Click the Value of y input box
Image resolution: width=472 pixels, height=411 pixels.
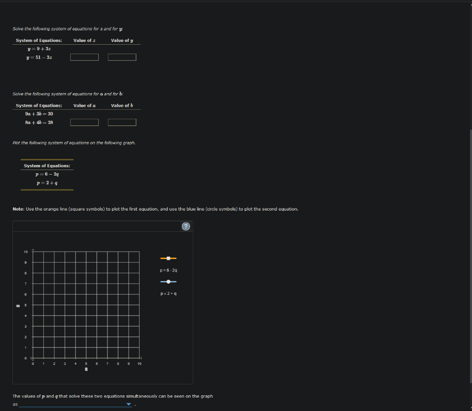[122, 57]
